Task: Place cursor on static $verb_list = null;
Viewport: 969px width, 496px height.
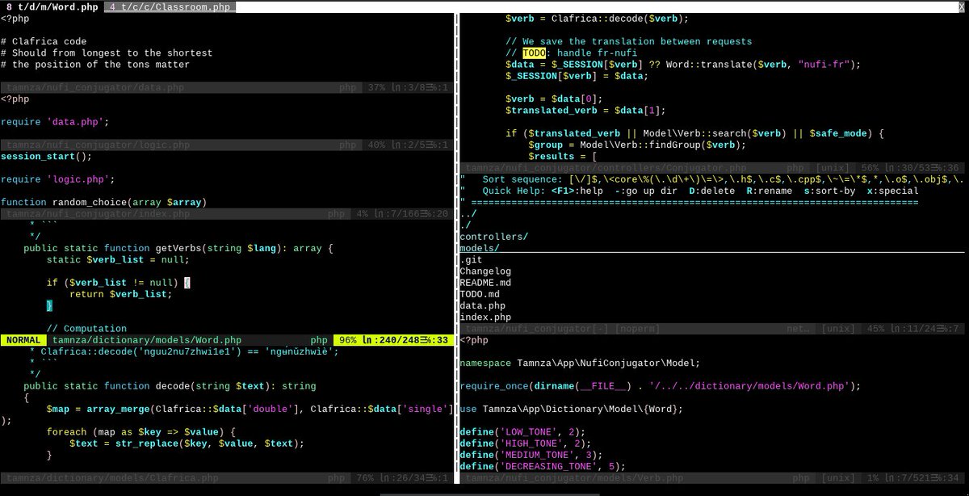Action: [x=118, y=259]
